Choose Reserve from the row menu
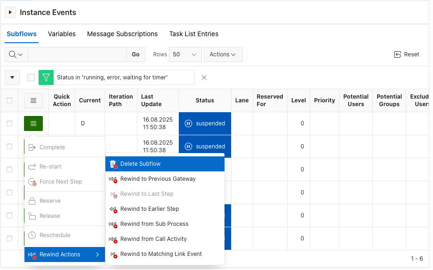The height and width of the screenshot is (270, 433). [x=64, y=201]
